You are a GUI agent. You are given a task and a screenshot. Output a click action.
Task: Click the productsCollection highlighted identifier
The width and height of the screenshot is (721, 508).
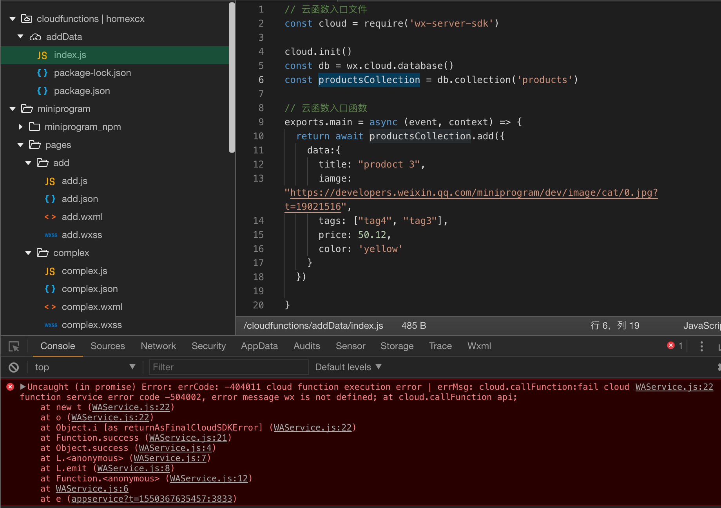(x=369, y=80)
